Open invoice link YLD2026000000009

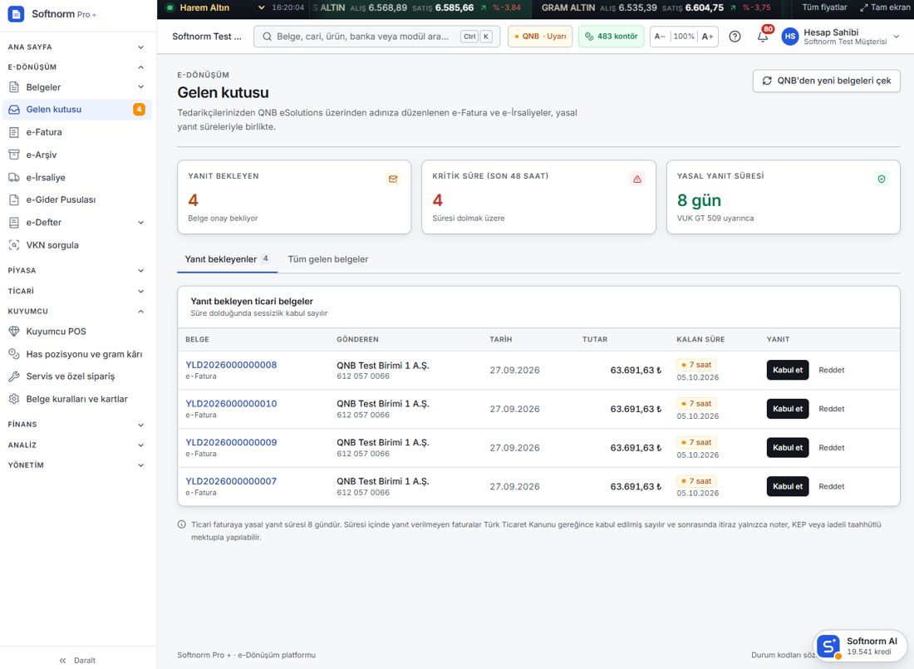tap(231, 442)
